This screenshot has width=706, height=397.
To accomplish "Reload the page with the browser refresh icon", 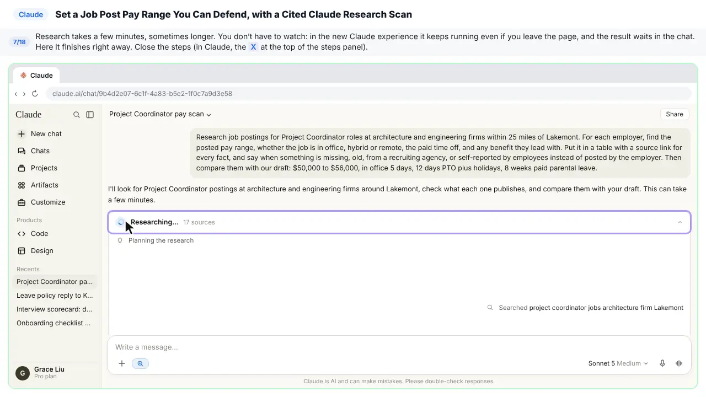I will (35, 94).
